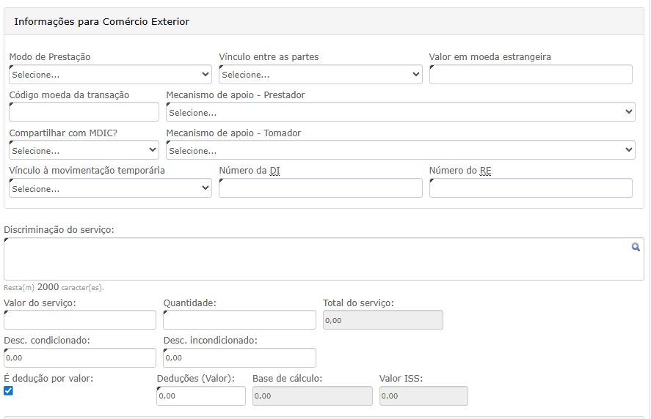Uncheck the É dedução por valor checkbox
The width and height of the screenshot is (651, 419).
[x=8, y=390]
